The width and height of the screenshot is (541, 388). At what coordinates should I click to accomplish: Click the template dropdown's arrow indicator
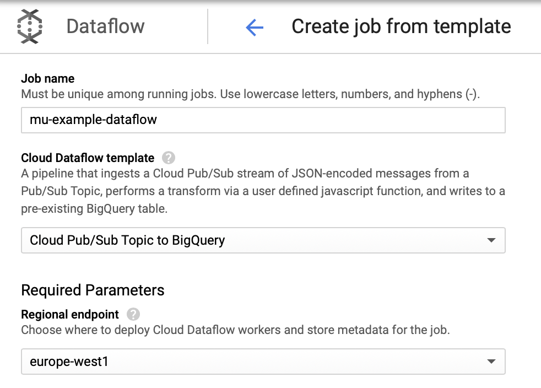click(x=491, y=240)
